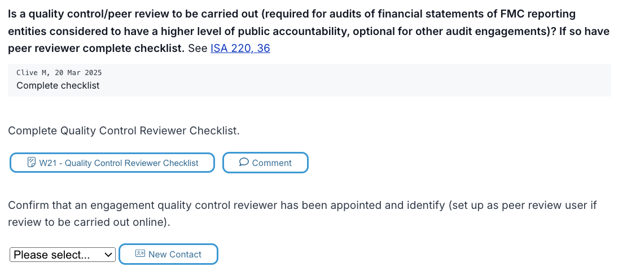
Task: Click the contact card icon on New Contact
Action: [140, 254]
